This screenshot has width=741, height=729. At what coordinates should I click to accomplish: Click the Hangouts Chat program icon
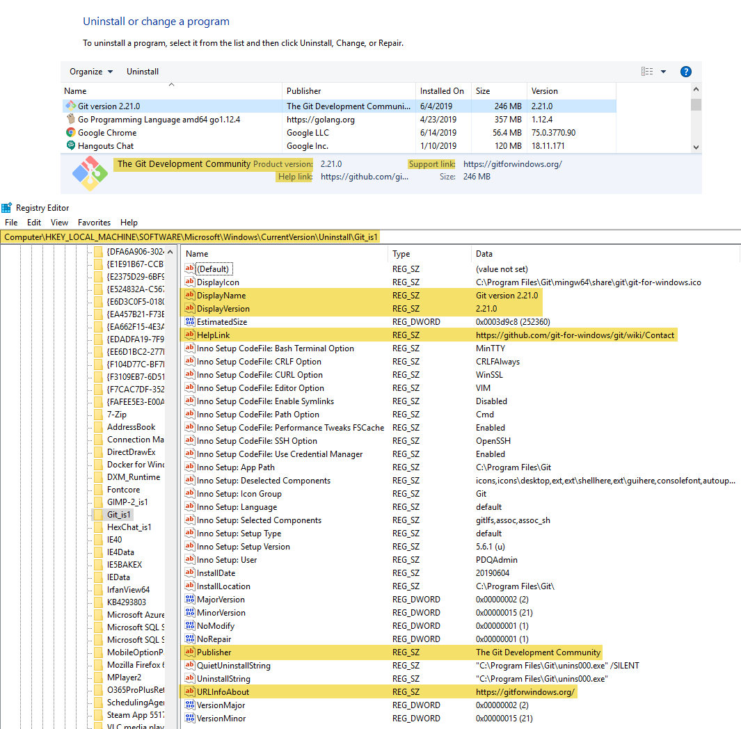click(71, 145)
